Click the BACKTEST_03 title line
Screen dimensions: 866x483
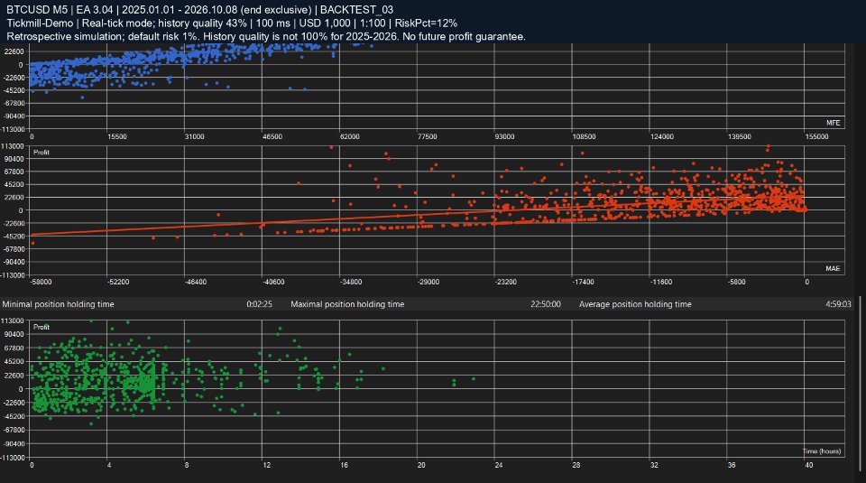(x=200, y=10)
